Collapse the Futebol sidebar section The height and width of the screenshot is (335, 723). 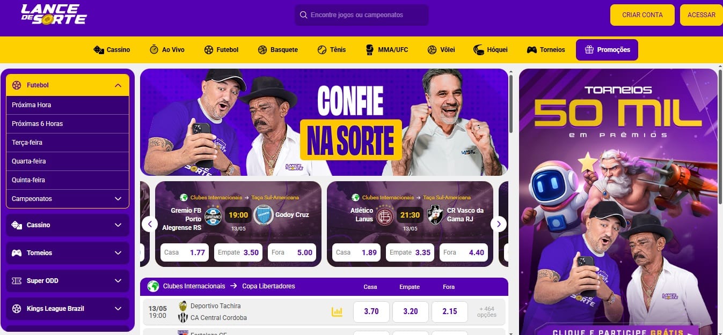(118, 85)
